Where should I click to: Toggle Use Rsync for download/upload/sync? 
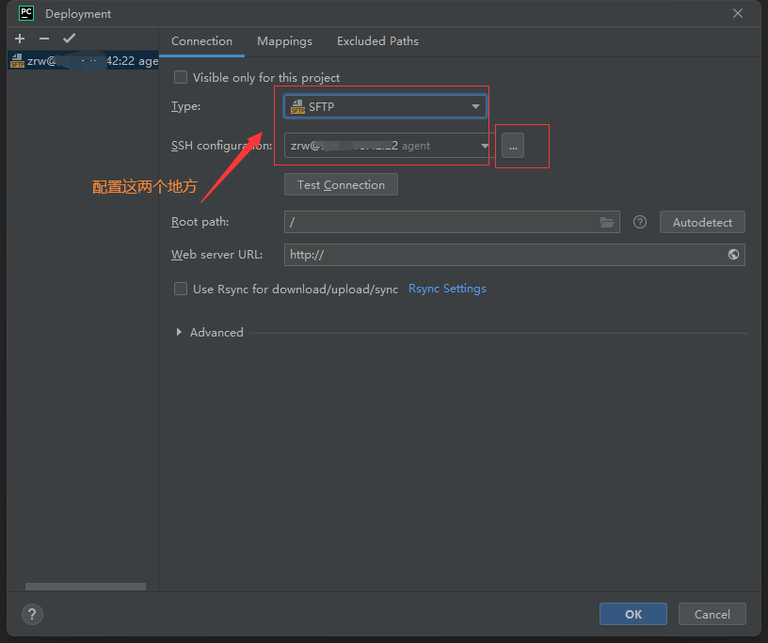tap(181, 290)
